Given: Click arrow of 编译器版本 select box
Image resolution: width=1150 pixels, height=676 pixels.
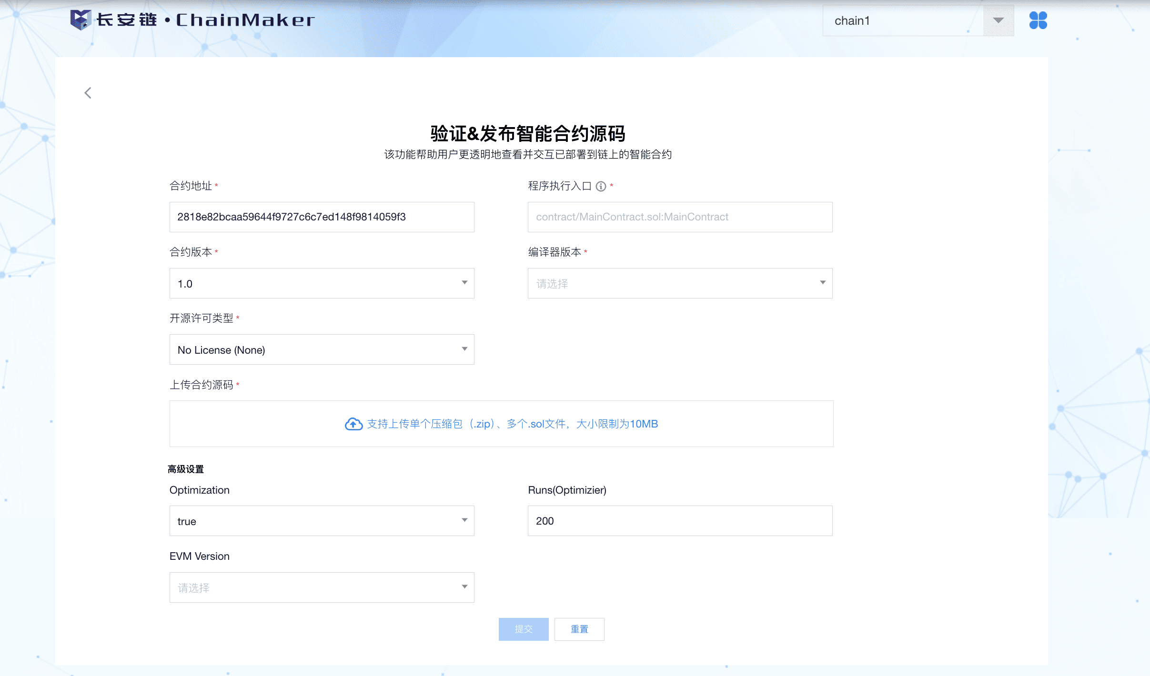Looking at the screenshot, I should point(822,283).
